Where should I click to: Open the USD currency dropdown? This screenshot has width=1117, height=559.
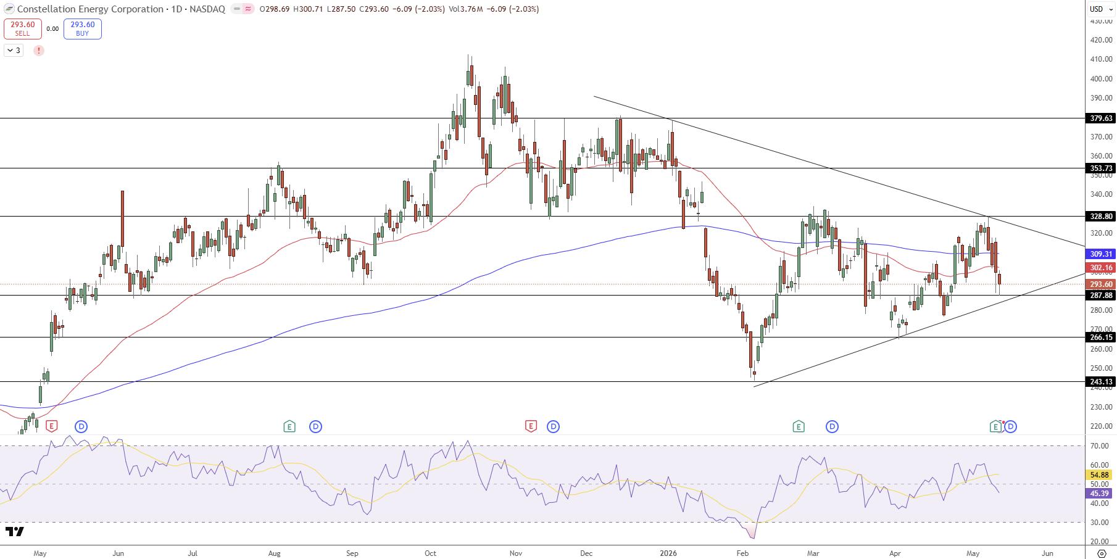(1102, 9)
